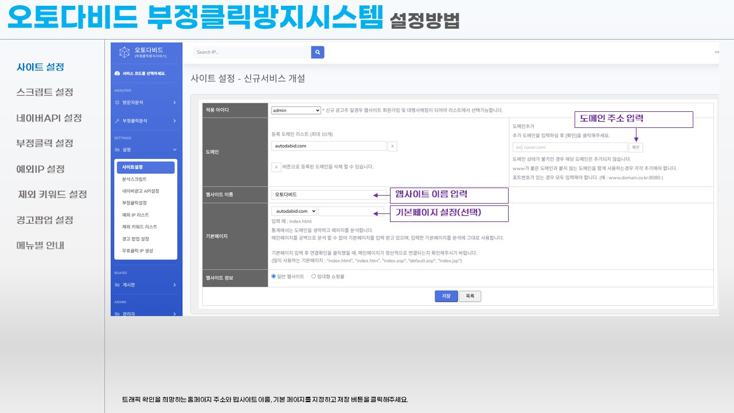Click the dashboard icon beside 서비스 코드를 선택하세요
Image resolution: width=734 pixels, height=413 pixels.
pyautogui.click(x=118, y=73)
